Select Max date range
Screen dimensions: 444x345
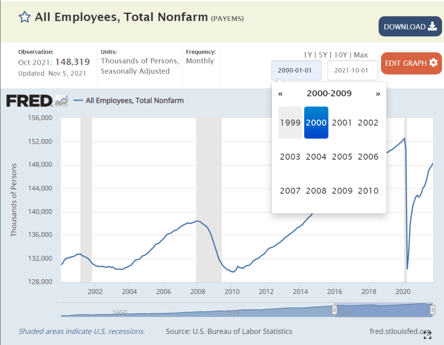click(361, 55)
